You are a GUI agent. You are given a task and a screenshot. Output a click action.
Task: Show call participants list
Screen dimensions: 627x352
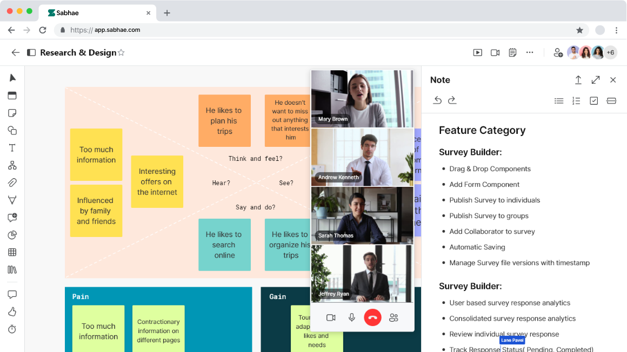[394, 317]
